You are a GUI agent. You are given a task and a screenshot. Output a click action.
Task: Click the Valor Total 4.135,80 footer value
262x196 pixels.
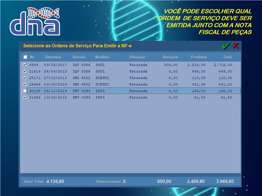(x=55, y=182)
